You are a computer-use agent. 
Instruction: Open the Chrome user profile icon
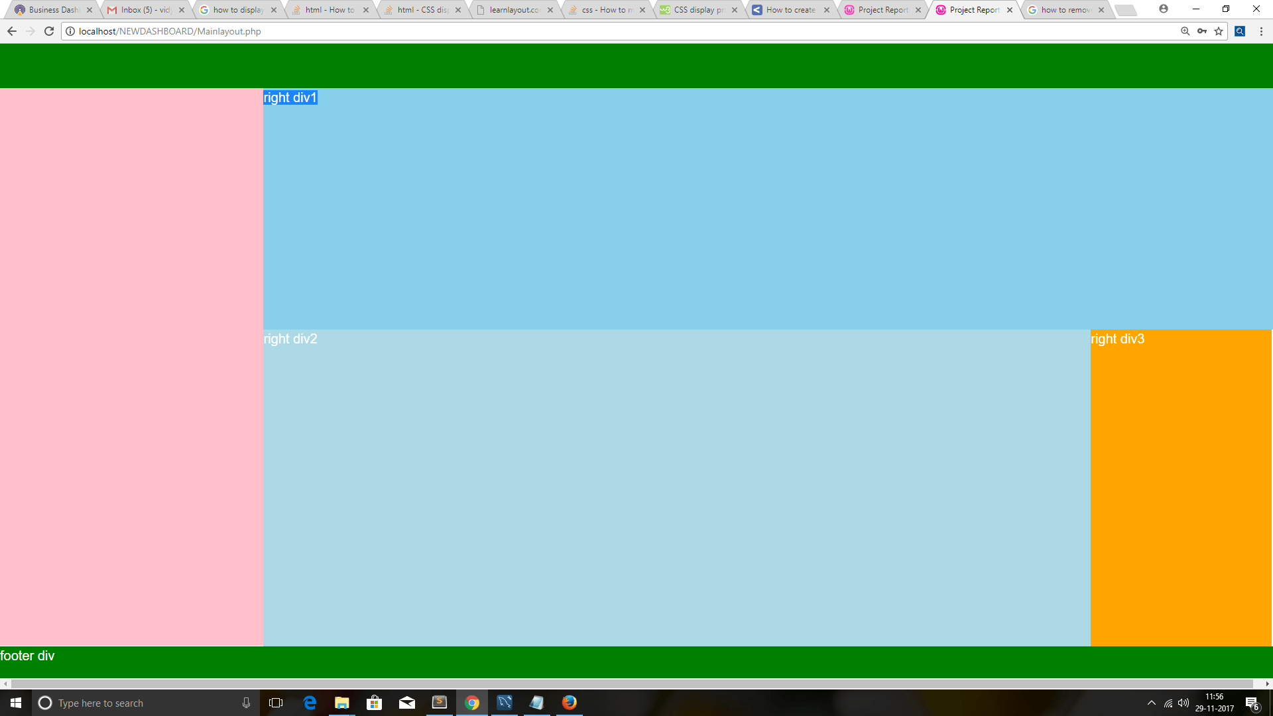[x=1163, y=9]
